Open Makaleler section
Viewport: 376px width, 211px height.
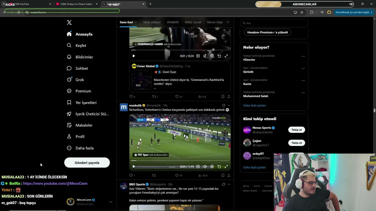[80, 125]
